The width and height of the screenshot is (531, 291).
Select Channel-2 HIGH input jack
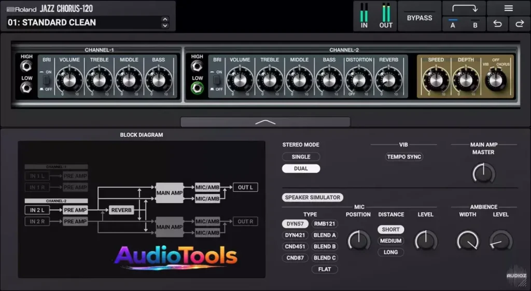pyautogui.click(x=197, y=66)
